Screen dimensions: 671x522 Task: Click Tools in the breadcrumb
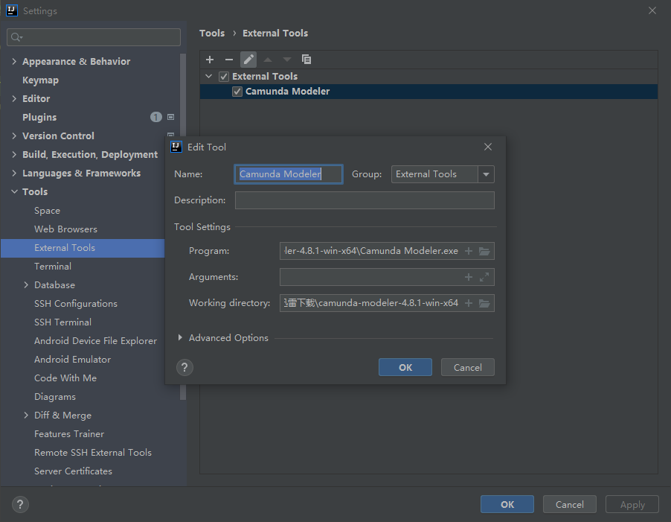(212, 33)
